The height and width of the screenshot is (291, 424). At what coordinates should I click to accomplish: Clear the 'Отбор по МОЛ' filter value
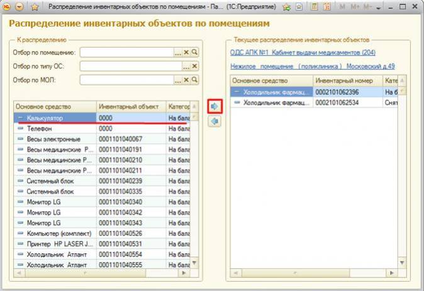[x=187, y=80]
